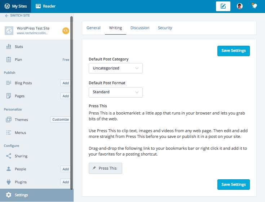Switch to the General tab
Viewport: 265px width, 202px height.
click(93, 28)
